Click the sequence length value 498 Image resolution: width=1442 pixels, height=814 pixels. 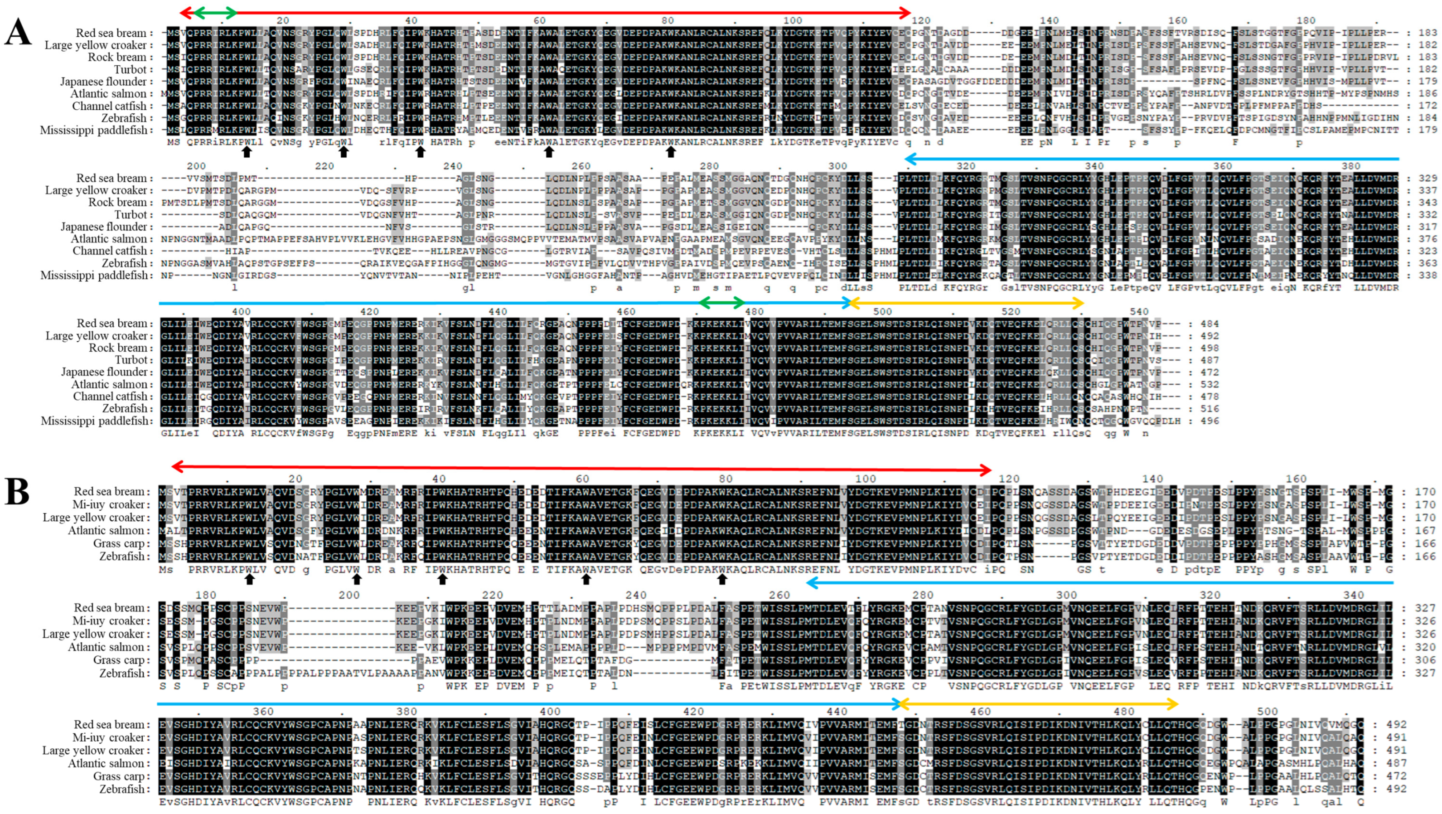pos(1209,348)
